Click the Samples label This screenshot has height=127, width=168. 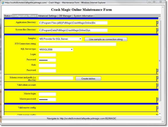tap(32, 39)
